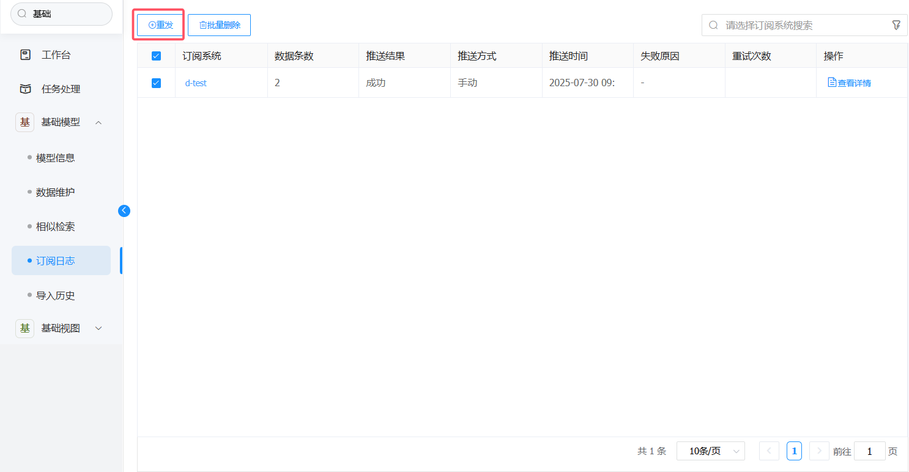Click the filter funnel icon in search box
The width and height of the screenshot is (909, 472).
[x=896, y=25]
